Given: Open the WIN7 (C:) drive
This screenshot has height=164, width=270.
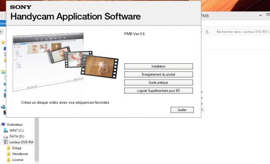Looking at the screenshot, I should click(x=17, y=130).
